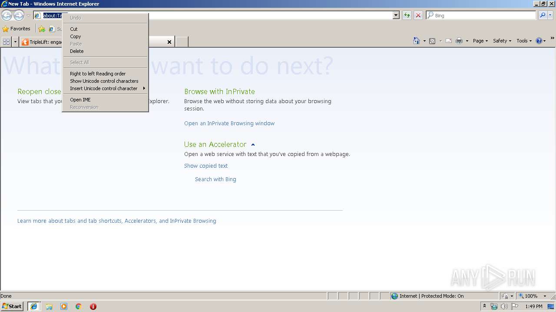Click the Action Center flag icon

click(515, 306)
